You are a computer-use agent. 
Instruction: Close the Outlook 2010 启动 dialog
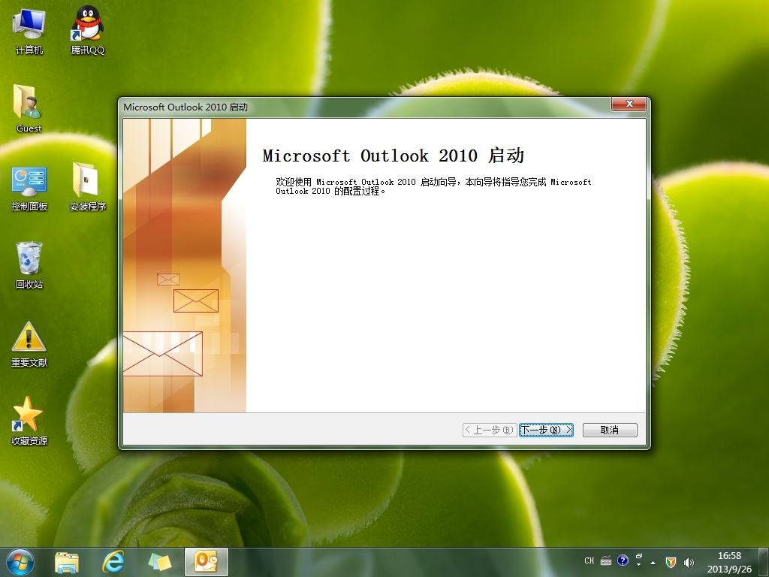[629, 104]
